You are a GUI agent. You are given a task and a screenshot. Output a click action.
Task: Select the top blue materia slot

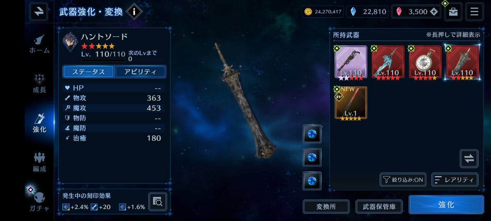pos(312,134)
